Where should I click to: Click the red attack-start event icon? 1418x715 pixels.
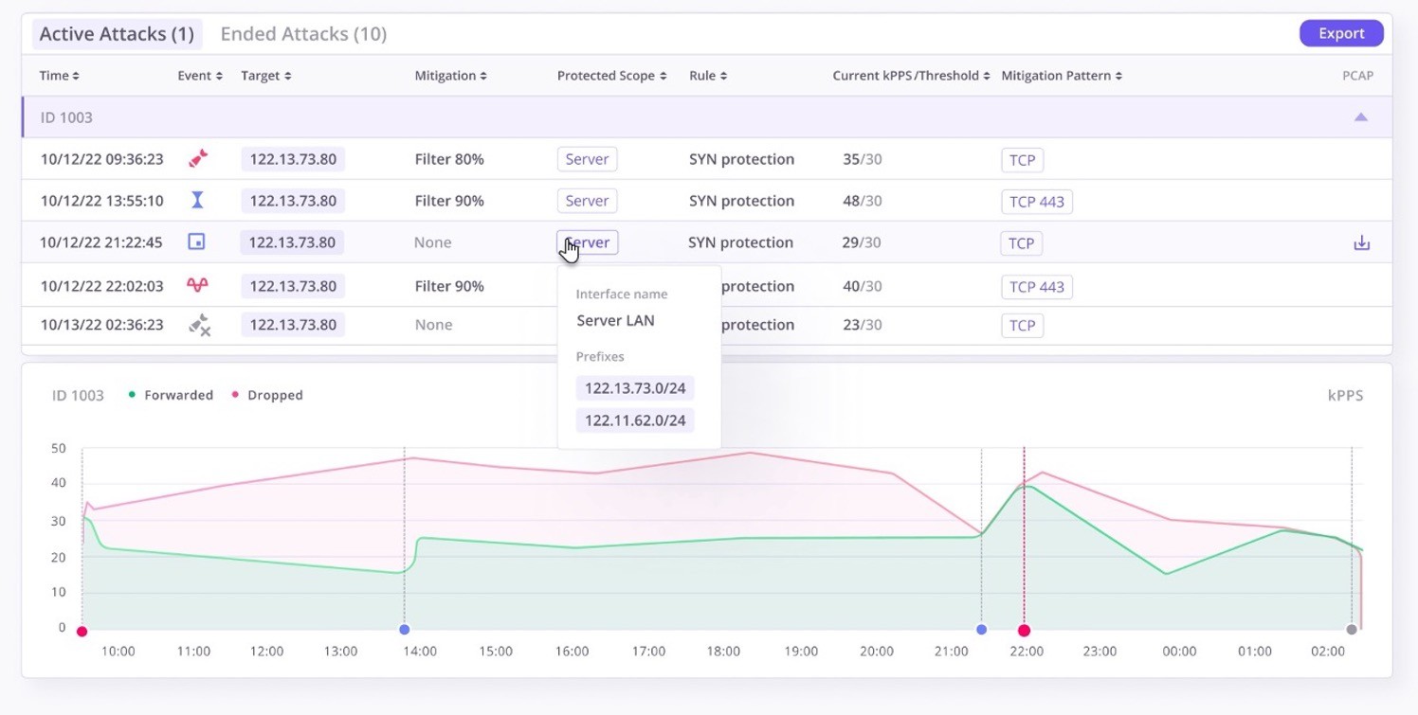198,159
